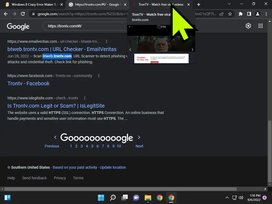Bookmark this page with the star icon
Image resolution: width=272 pixels, height=204 pixels.
coord(230,14)
